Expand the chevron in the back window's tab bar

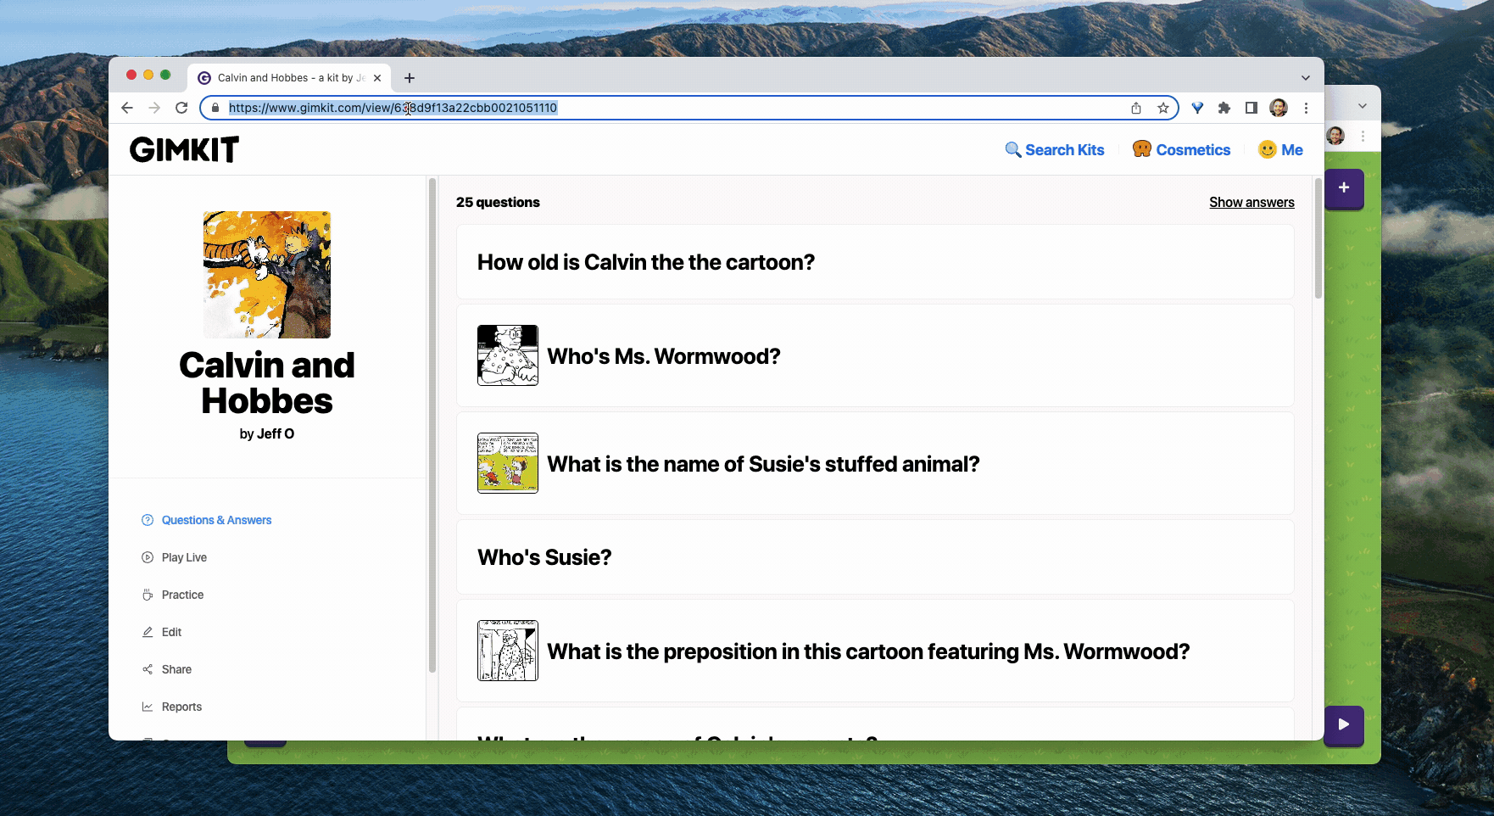(x=1363, y=106)
